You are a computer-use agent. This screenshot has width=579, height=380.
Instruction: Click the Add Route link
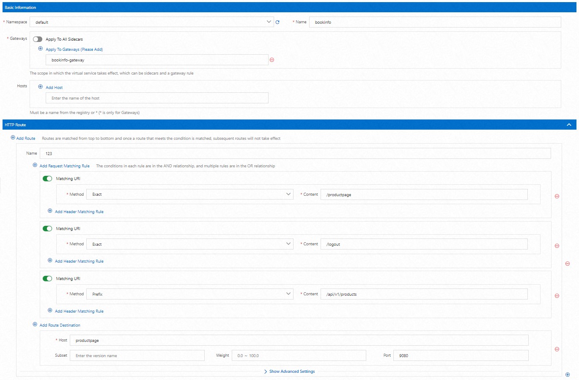pos(26,139)
